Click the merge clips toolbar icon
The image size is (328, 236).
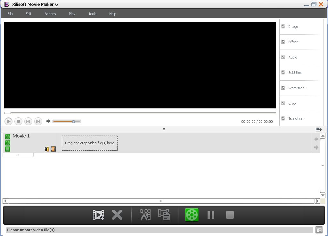tap(164, 215)
